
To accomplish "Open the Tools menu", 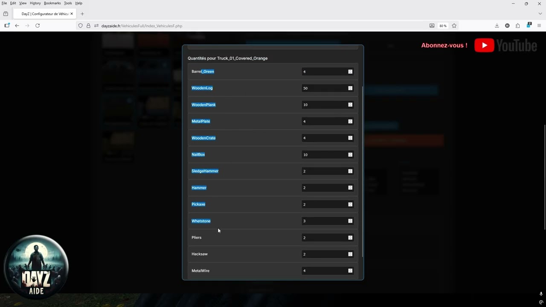I will coord(68,3).
